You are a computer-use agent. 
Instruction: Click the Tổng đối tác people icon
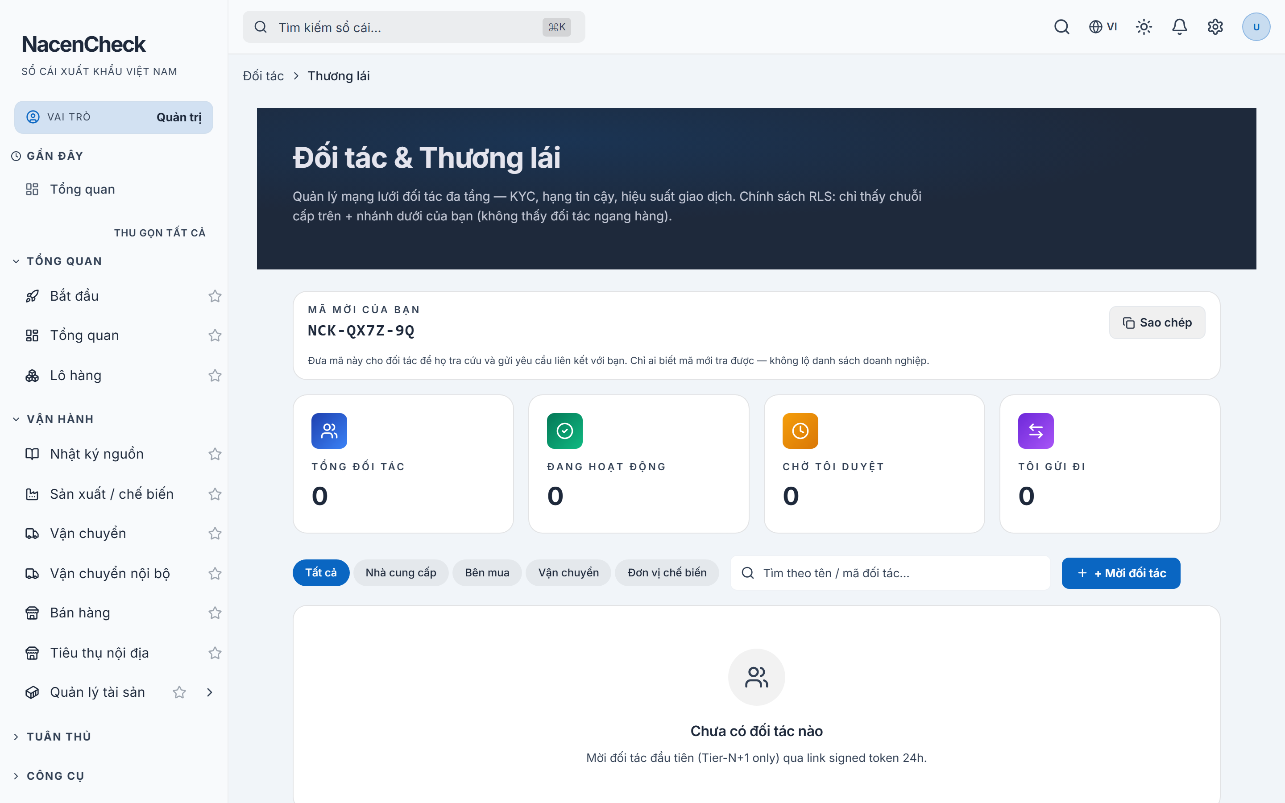point(329,430)
